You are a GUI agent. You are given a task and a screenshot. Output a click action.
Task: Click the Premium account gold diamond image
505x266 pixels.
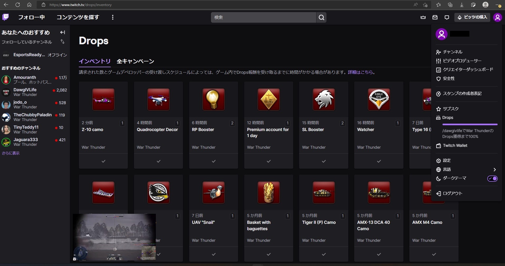(269, 99)
